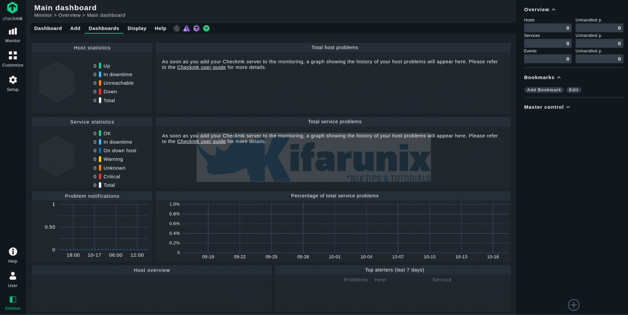Expand the Master control section
The image size is (628, 315).
point(568,107)
